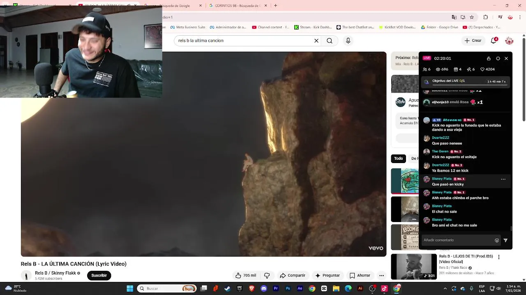Click the Ahorrar save button
The image size is (526, 295).
(360, 275)
